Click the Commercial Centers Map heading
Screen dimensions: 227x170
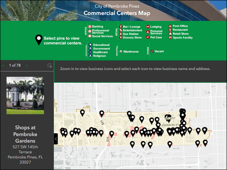tap(117, 14)
